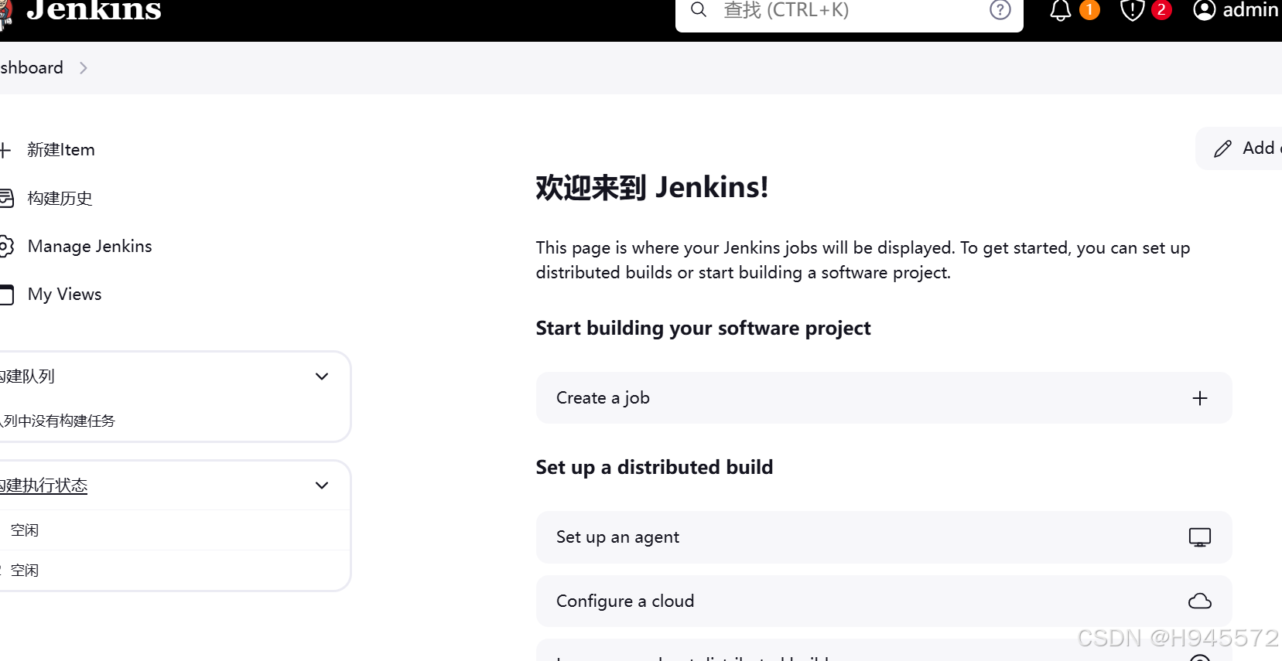Click the build history icon
Image resolution: width=1282 pixels, height=661 pixels.
pyautogui.click(x=6, y=199)
